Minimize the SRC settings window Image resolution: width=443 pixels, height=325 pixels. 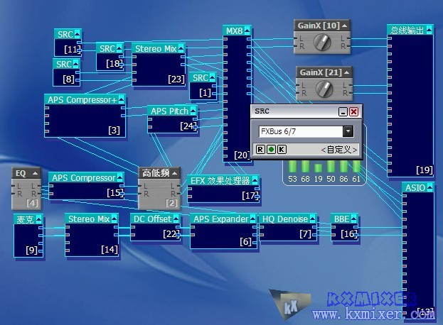[343, 111]
